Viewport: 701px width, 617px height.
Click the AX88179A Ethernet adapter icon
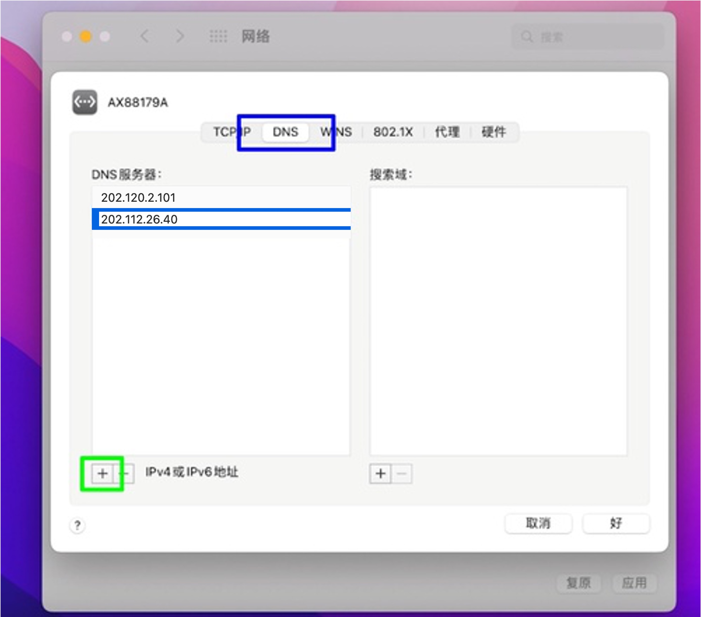coord(85,102)
